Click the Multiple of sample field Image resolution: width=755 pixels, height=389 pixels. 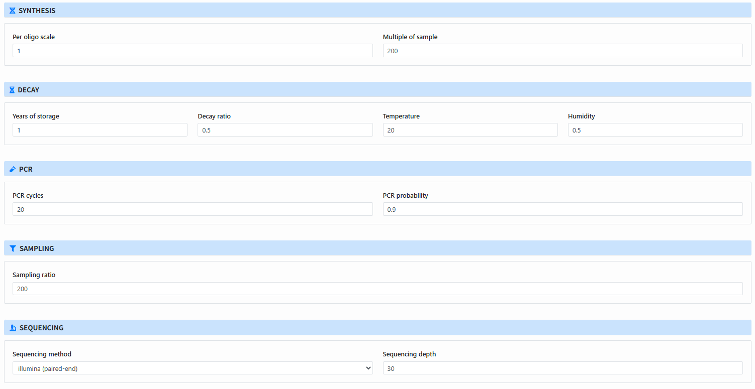click(562, 50)
